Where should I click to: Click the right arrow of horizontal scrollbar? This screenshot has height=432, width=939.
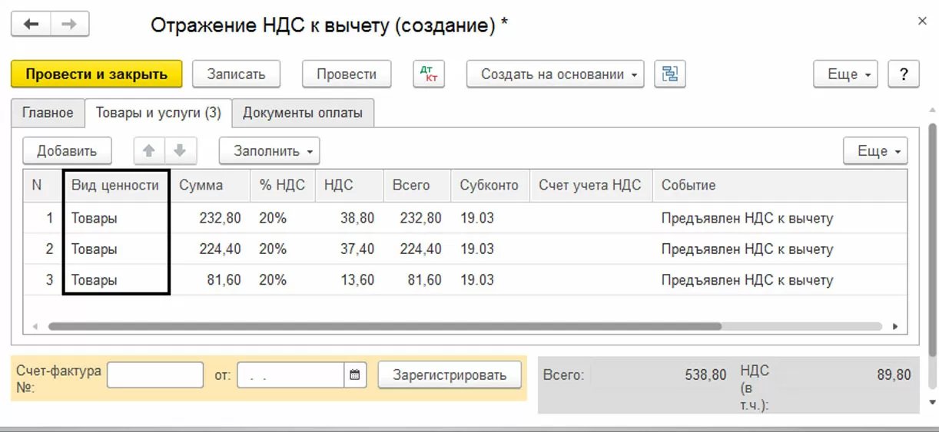pyautogui.click(x=895, y=326)
